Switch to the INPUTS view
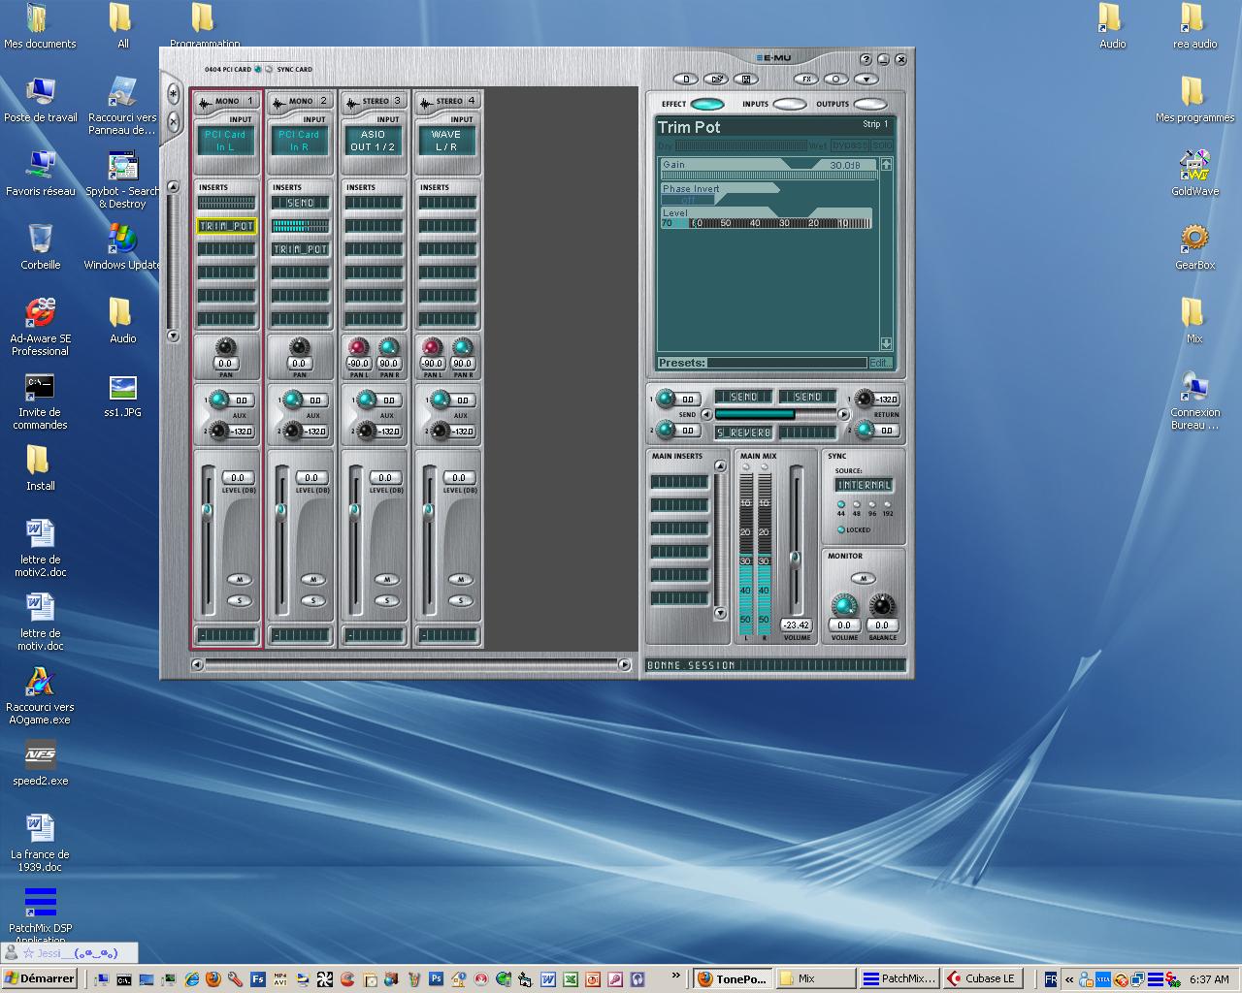 click(789, 104)
